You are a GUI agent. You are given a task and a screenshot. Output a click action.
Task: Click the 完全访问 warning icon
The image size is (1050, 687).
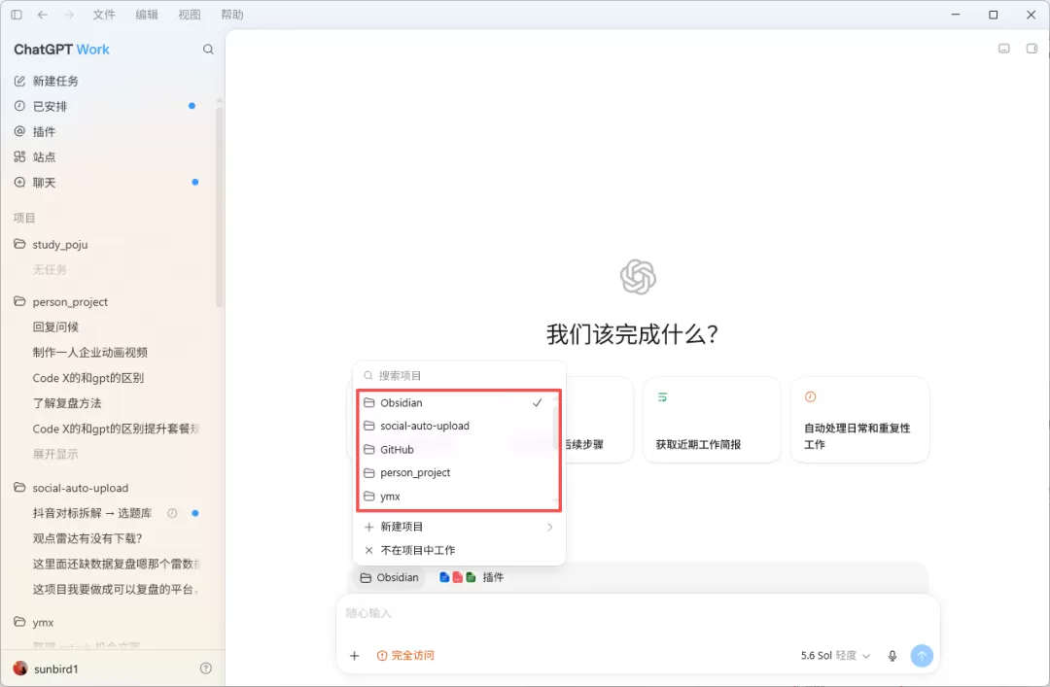point(382,656)
